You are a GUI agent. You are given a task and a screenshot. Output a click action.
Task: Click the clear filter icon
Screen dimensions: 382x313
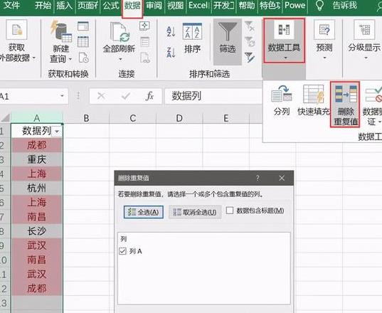pos(250,26)
